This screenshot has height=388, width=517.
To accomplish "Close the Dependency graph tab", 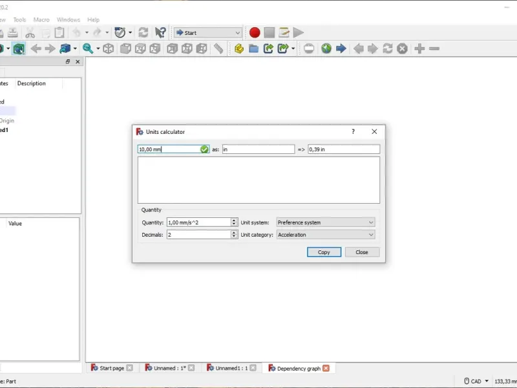I will [326, 368].
